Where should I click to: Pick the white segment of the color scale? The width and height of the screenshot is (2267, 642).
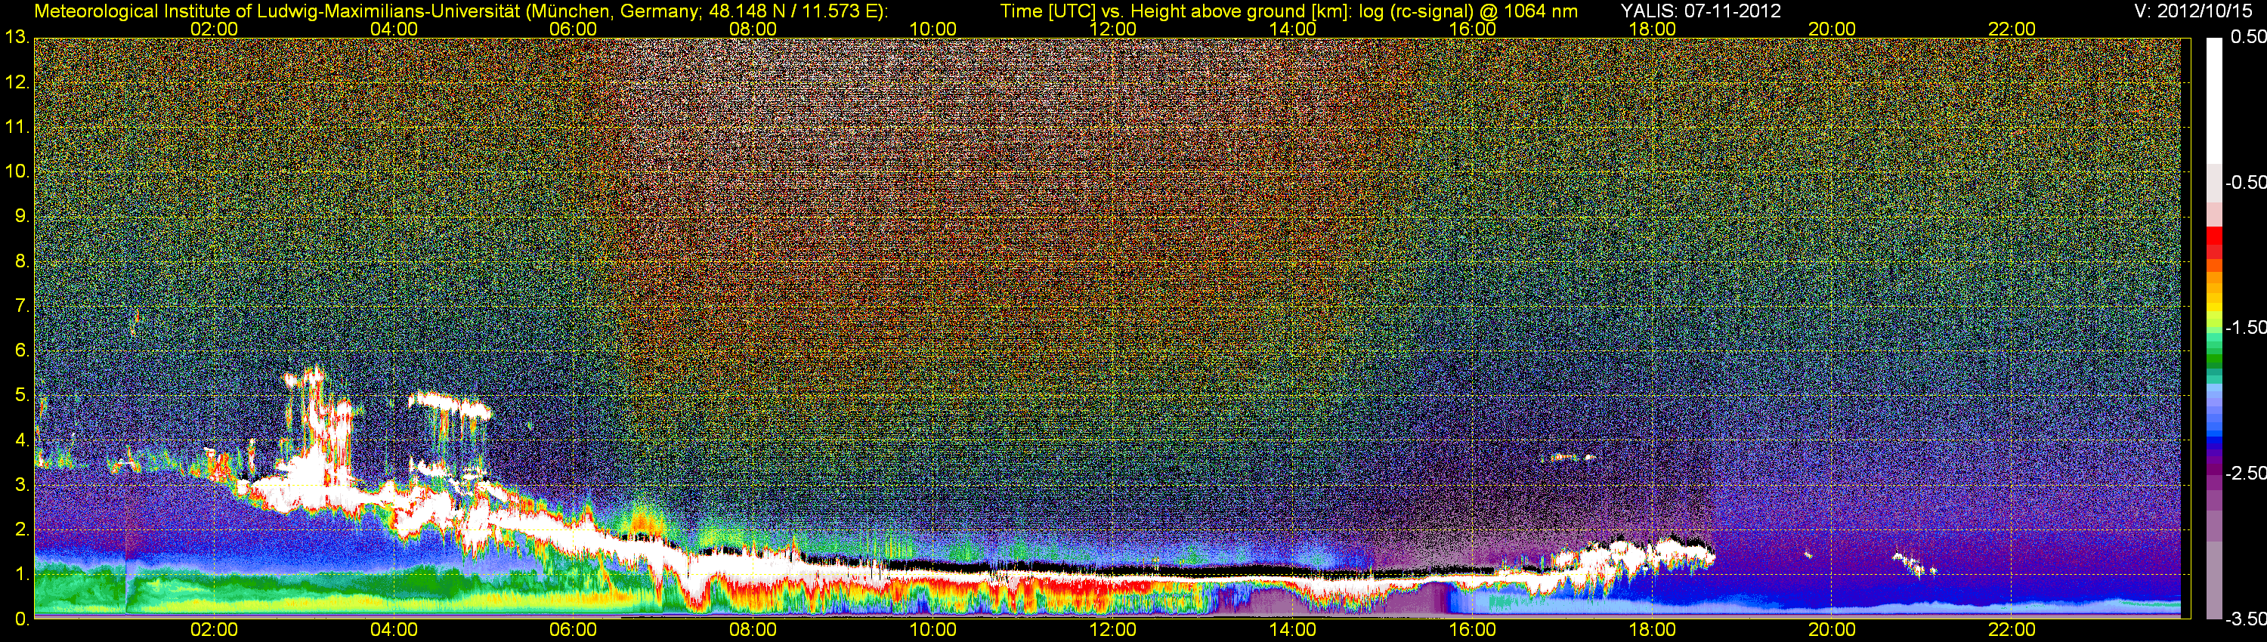2214,101
